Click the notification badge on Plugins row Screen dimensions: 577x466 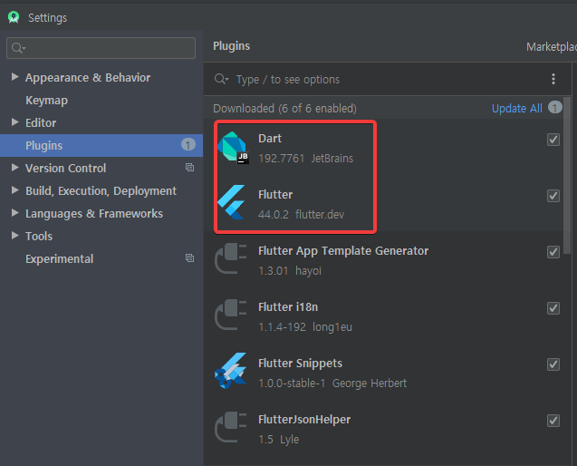pyautogui.click(x=188, y=145)
